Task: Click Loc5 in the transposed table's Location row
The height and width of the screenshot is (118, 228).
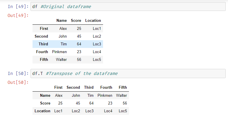Action: (x=123, y=111)
